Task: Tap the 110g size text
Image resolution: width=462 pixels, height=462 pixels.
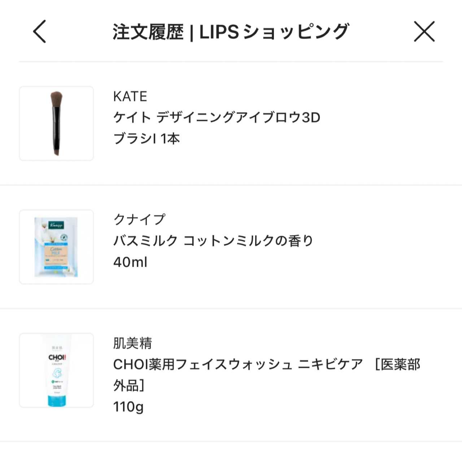Action: pyautogui.click(x=128, y=407)
